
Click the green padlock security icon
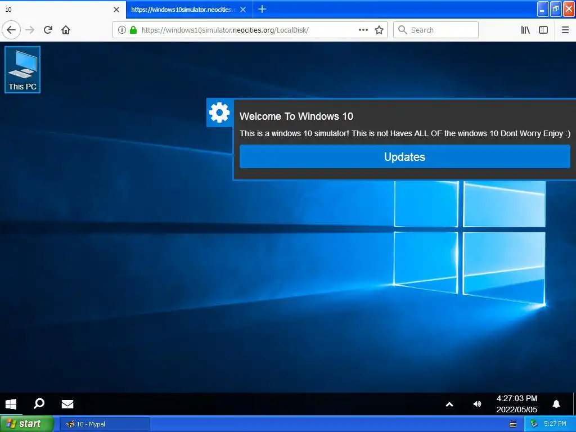coord(133,30)
